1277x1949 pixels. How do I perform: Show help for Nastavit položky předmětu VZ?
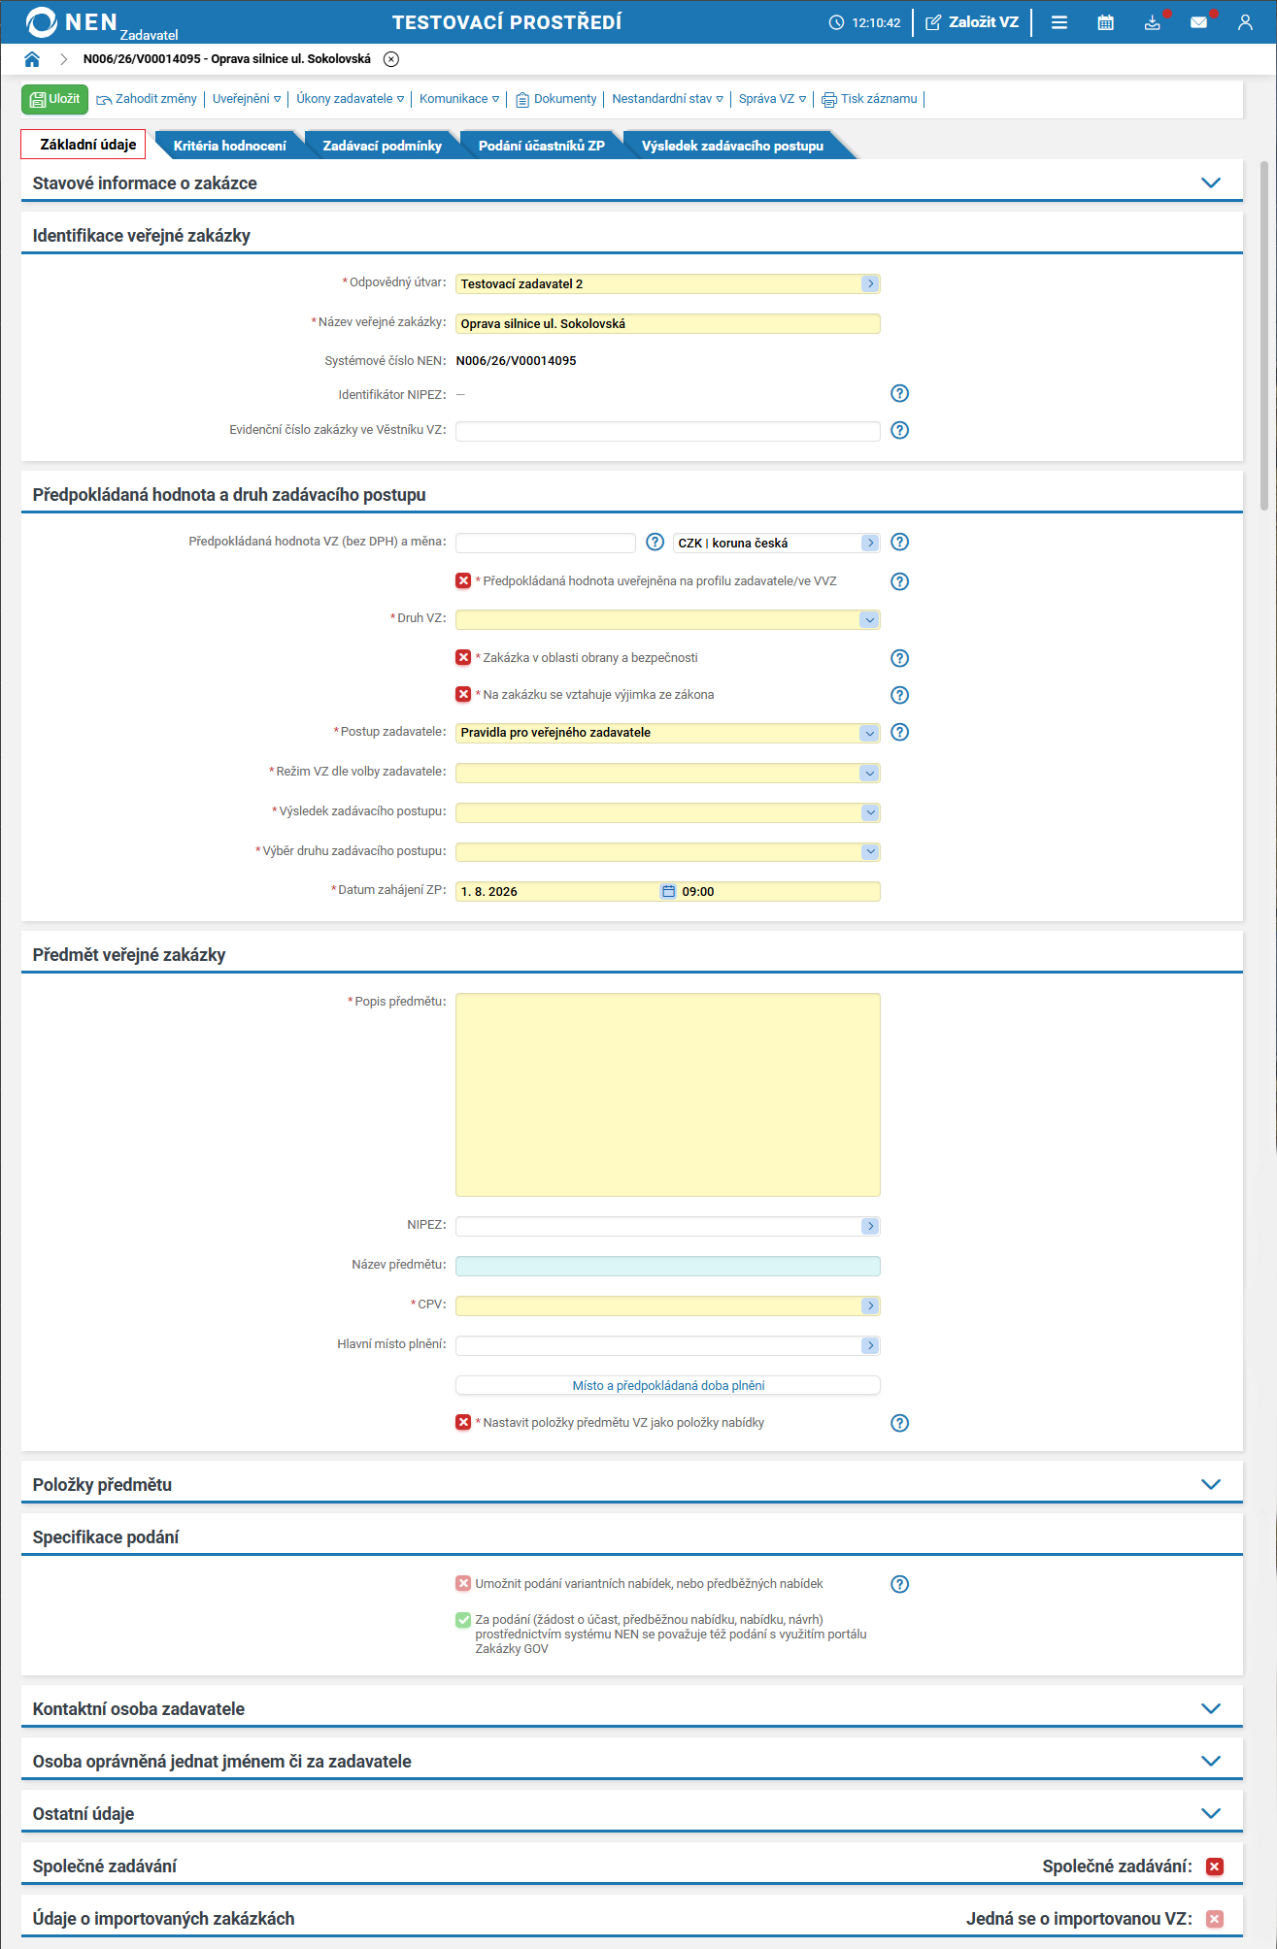pos(900,1423)
